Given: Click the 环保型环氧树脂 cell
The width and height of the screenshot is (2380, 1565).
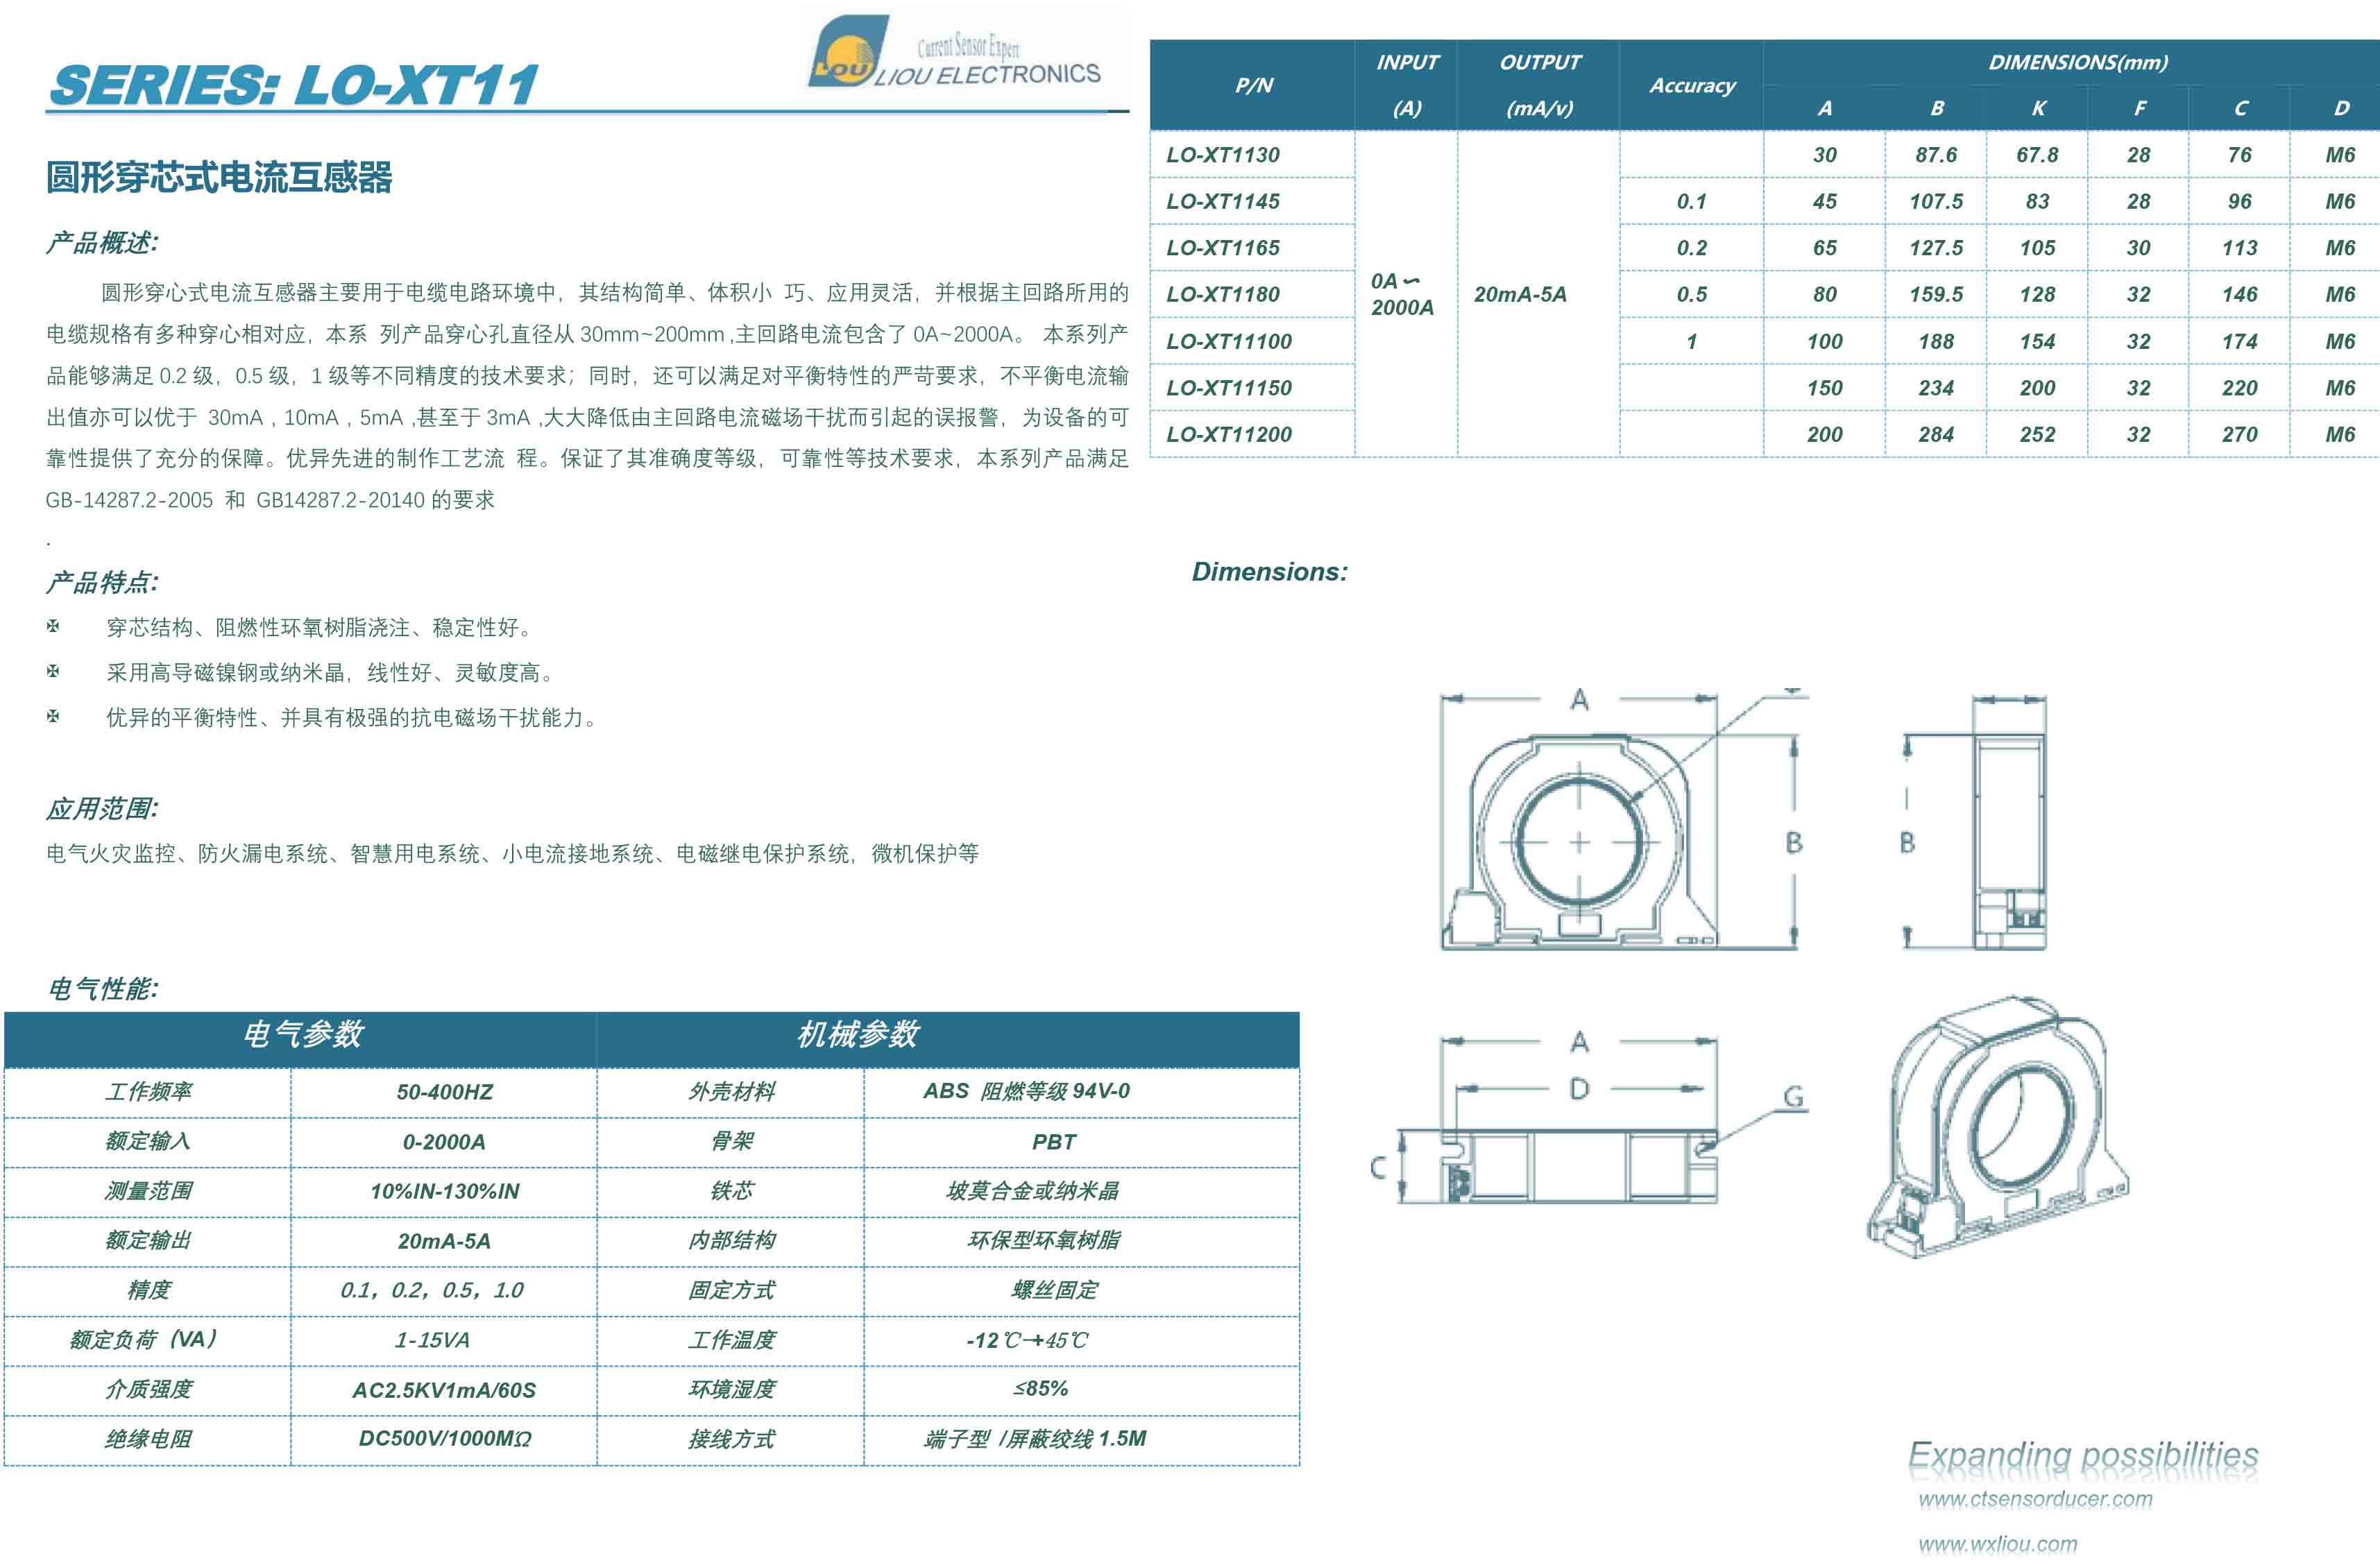Looking at the screenshot, I should tap(1082, 1241).
